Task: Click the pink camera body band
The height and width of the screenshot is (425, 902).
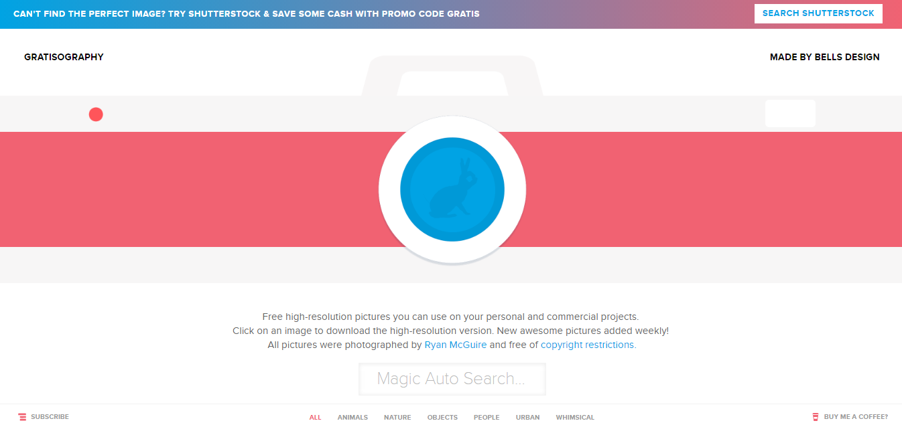Action: 188,189
